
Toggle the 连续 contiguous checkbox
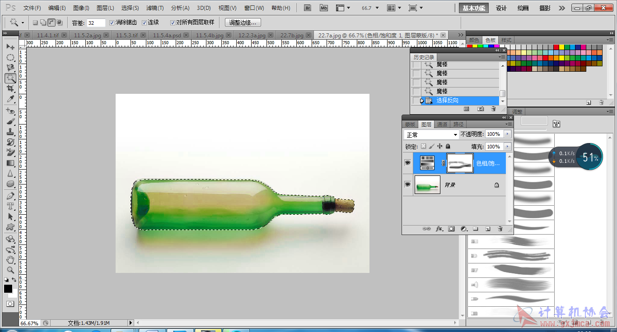coord(145,23)
